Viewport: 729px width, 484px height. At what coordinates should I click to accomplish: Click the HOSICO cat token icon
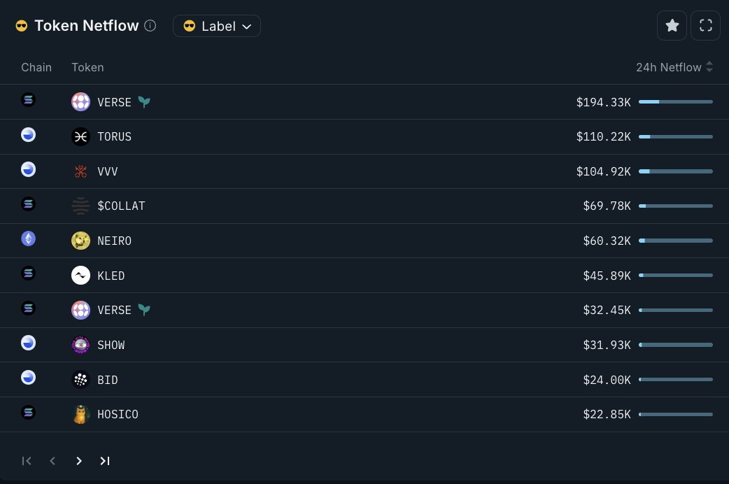[x=80, y=414]
